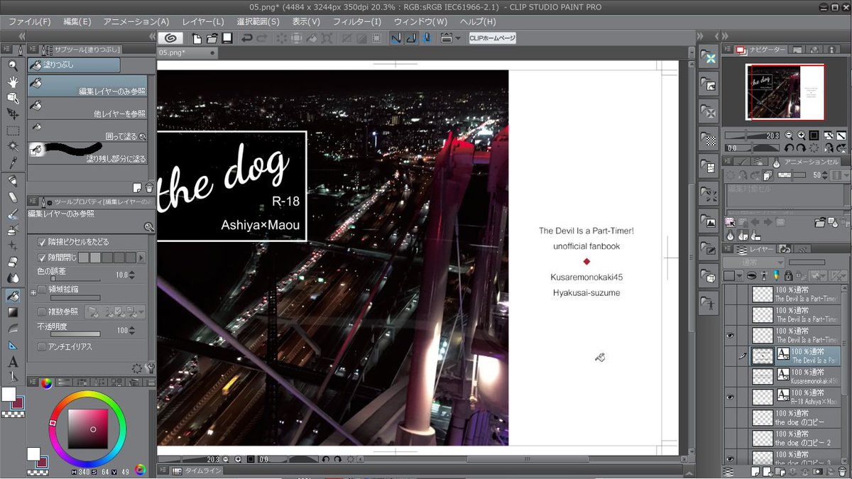This screenshot has height=479, width=852.
Task: Click the タイムライン panel label
Action: (204, 470)
